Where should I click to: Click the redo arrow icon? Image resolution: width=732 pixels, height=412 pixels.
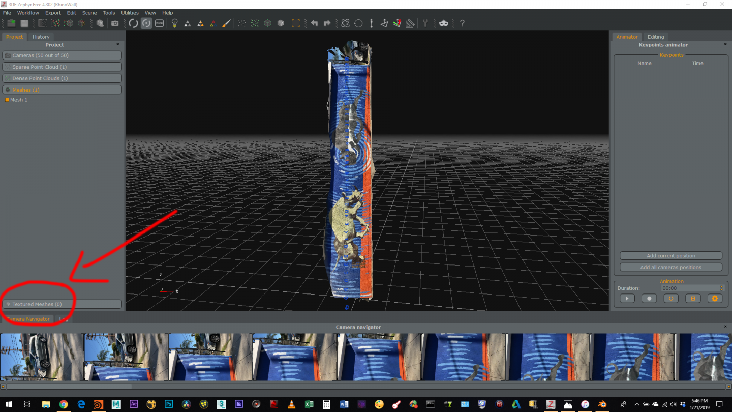tap(327, 23)
